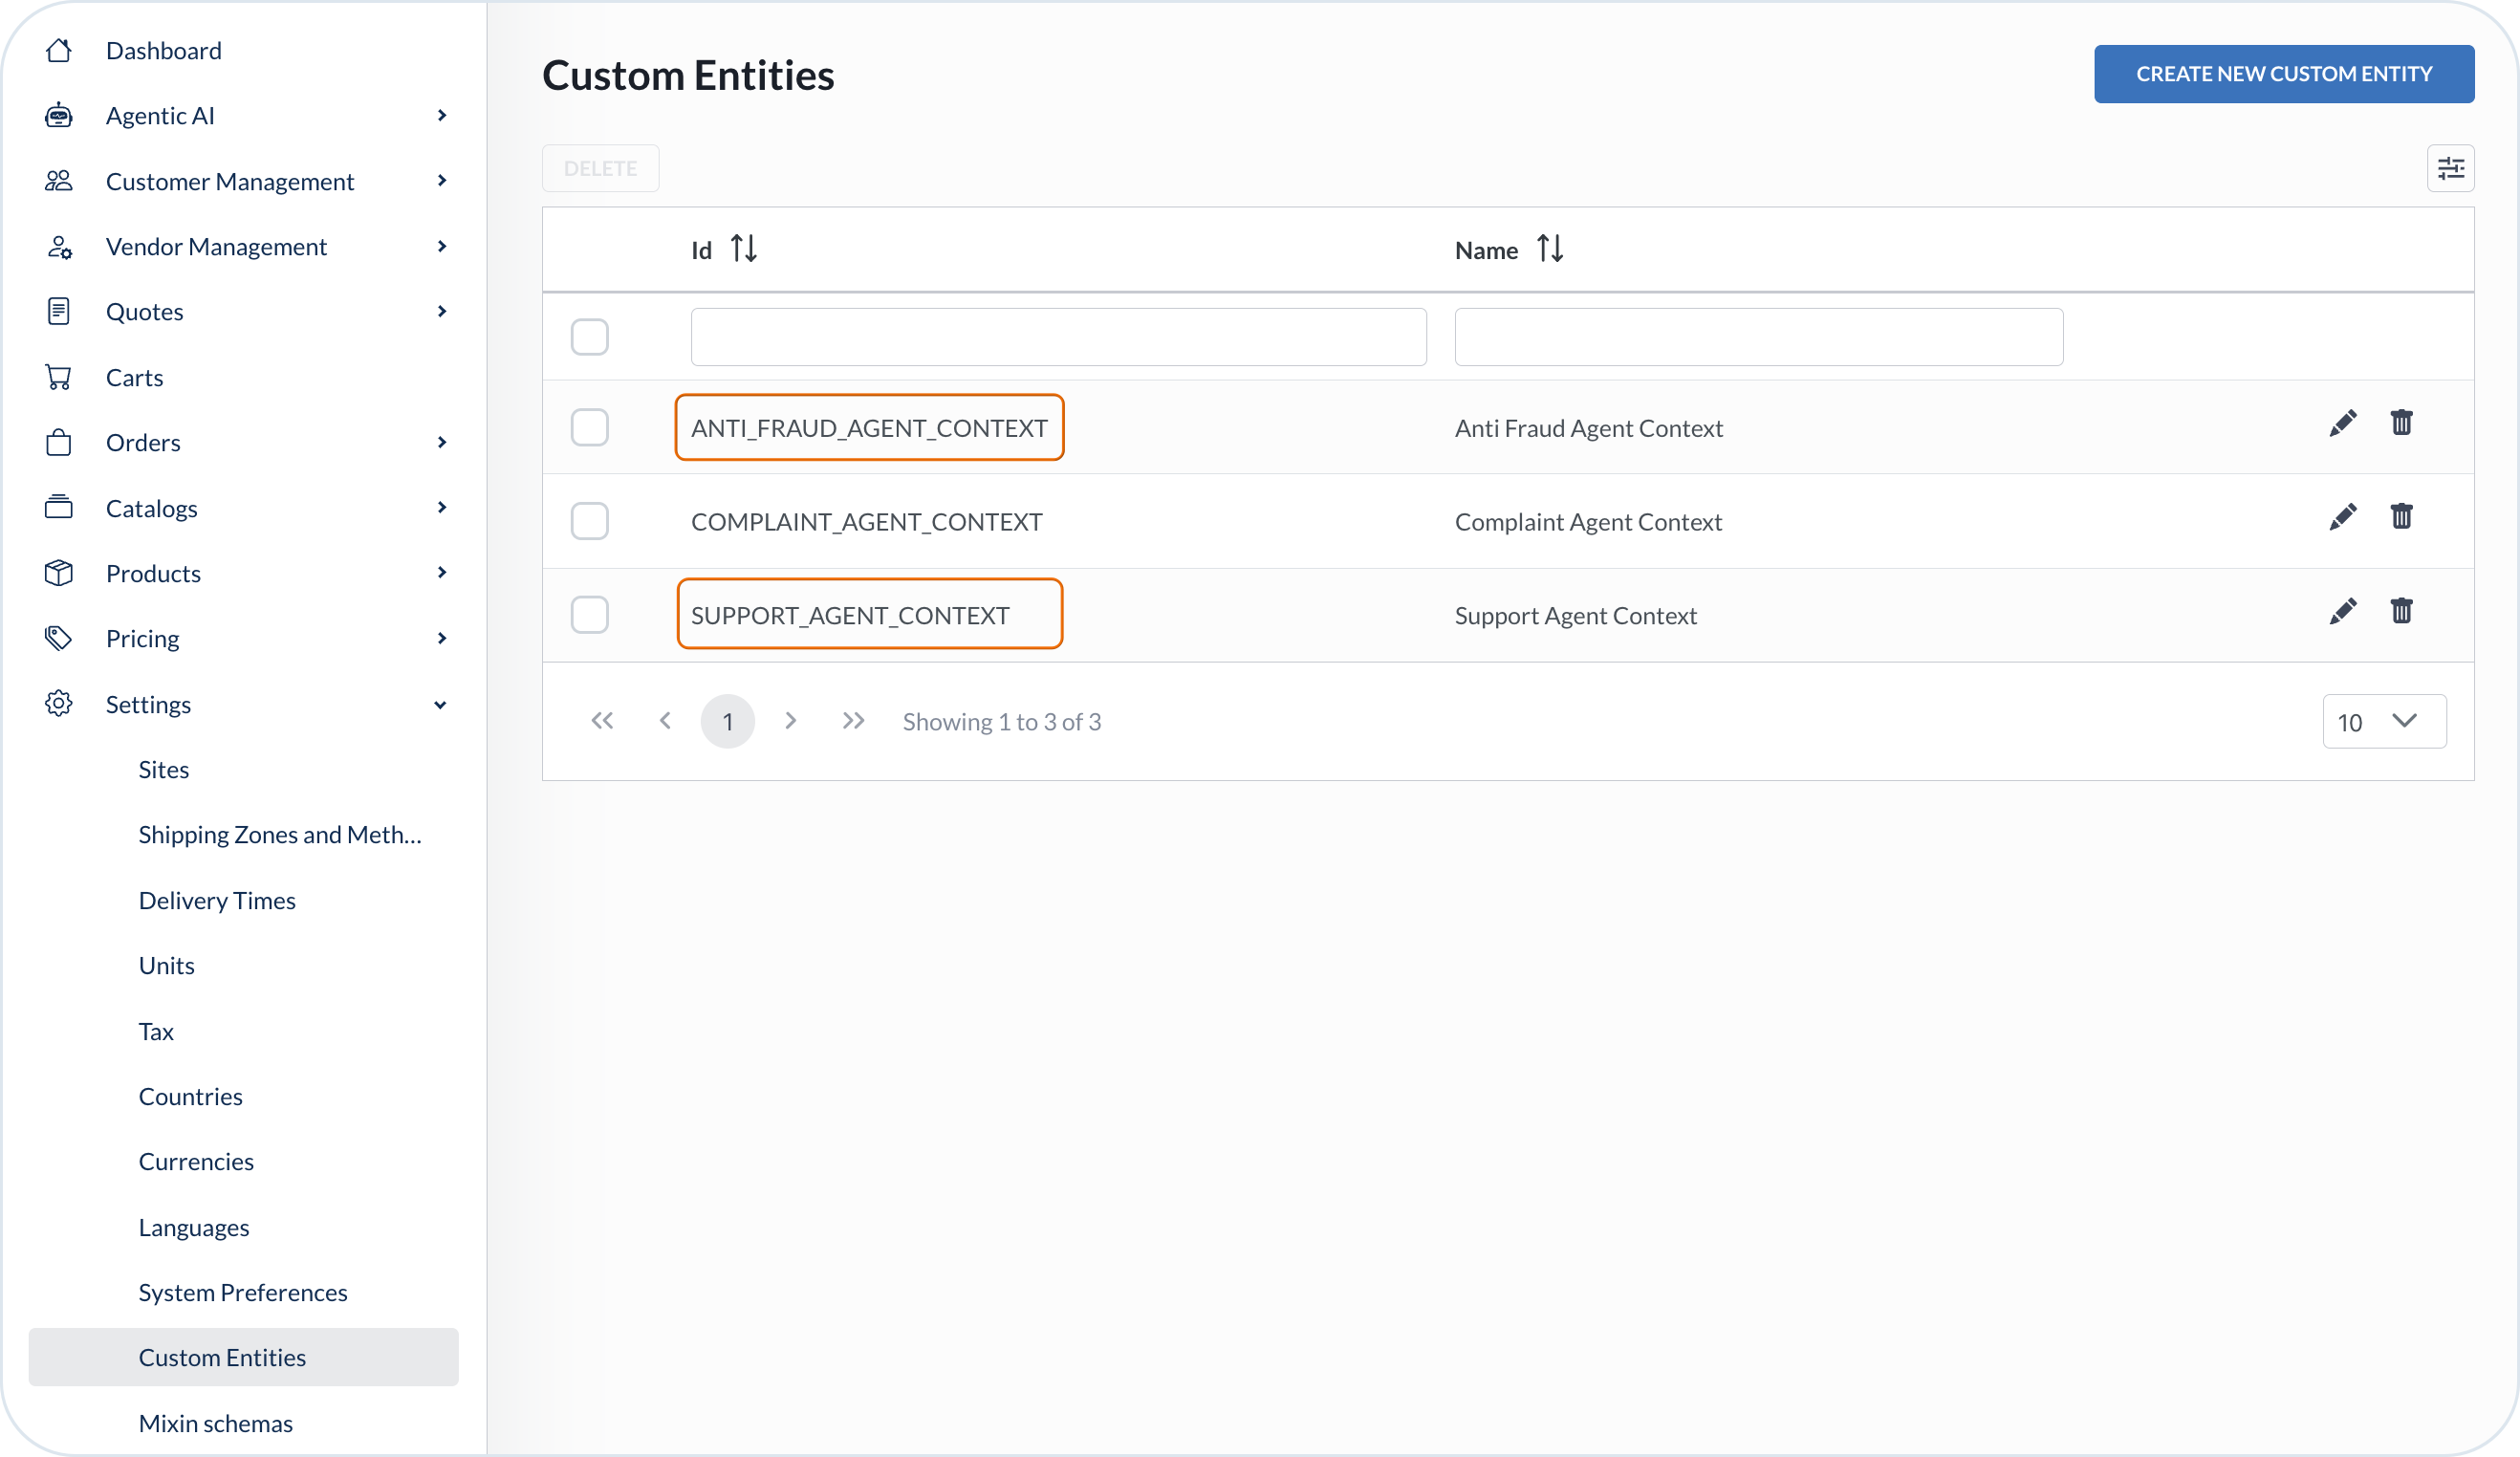Click the Pricing tag icon
The width and height of the screenshot is (2520, 1457).
pos(59,638)
